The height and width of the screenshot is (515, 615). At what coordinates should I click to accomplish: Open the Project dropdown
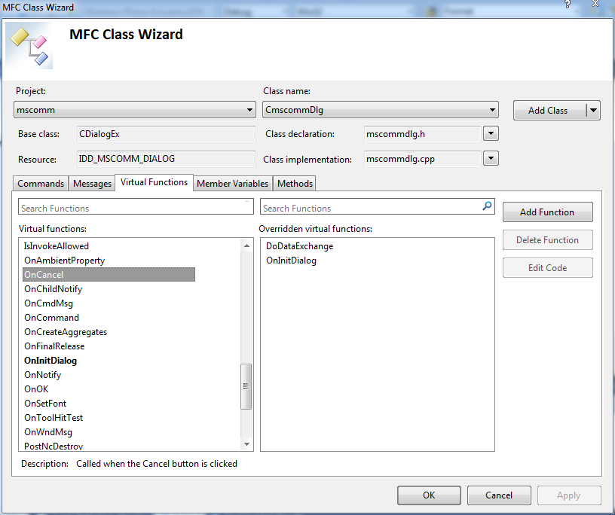pos(134,110)
